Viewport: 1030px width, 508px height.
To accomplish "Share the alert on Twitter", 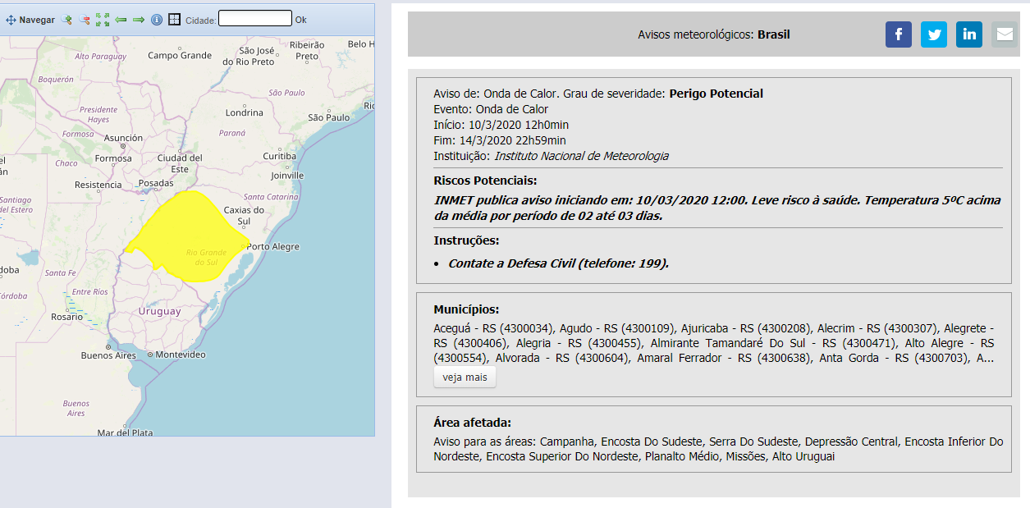I will coord(934,34).
